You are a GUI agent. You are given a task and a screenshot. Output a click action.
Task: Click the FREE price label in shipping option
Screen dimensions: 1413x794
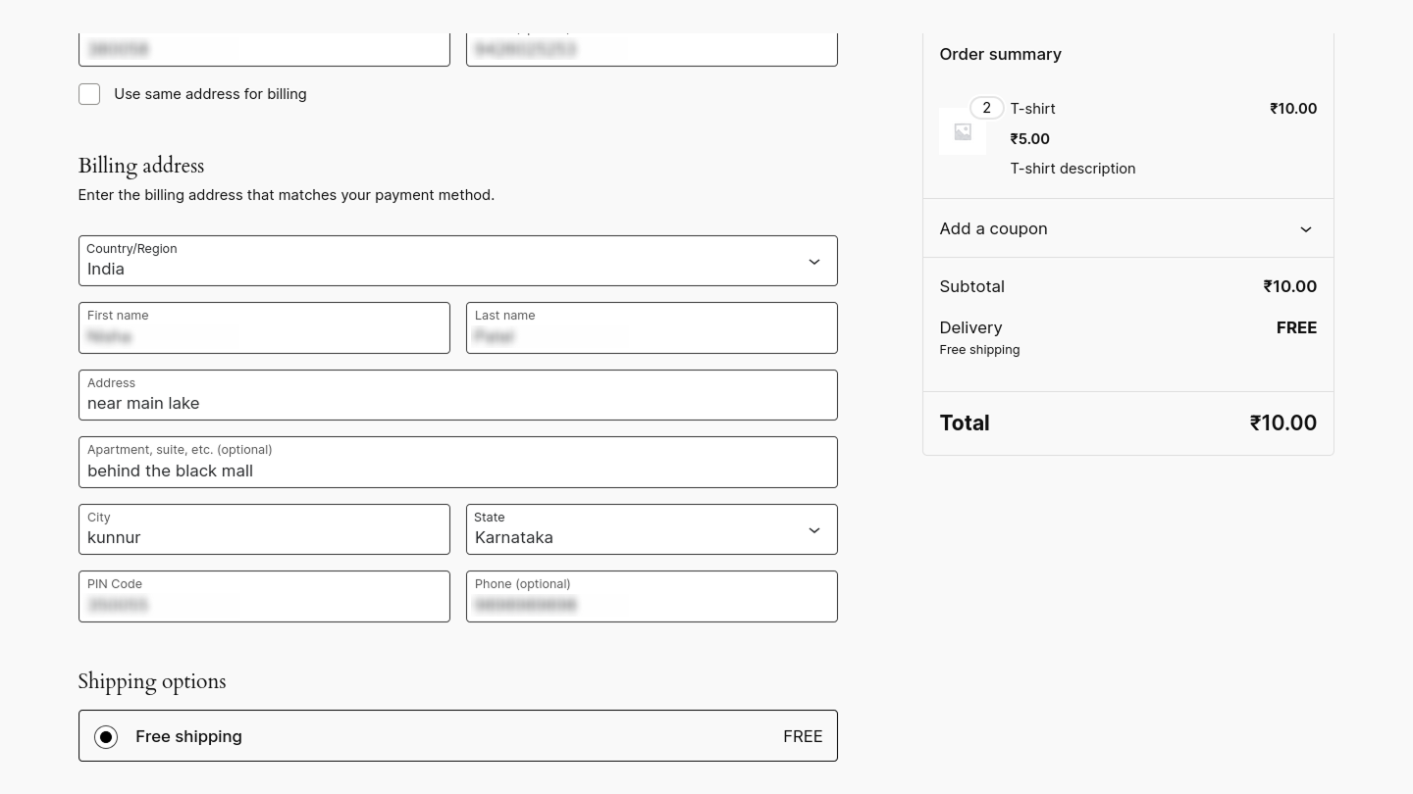[x=803, y=736]
